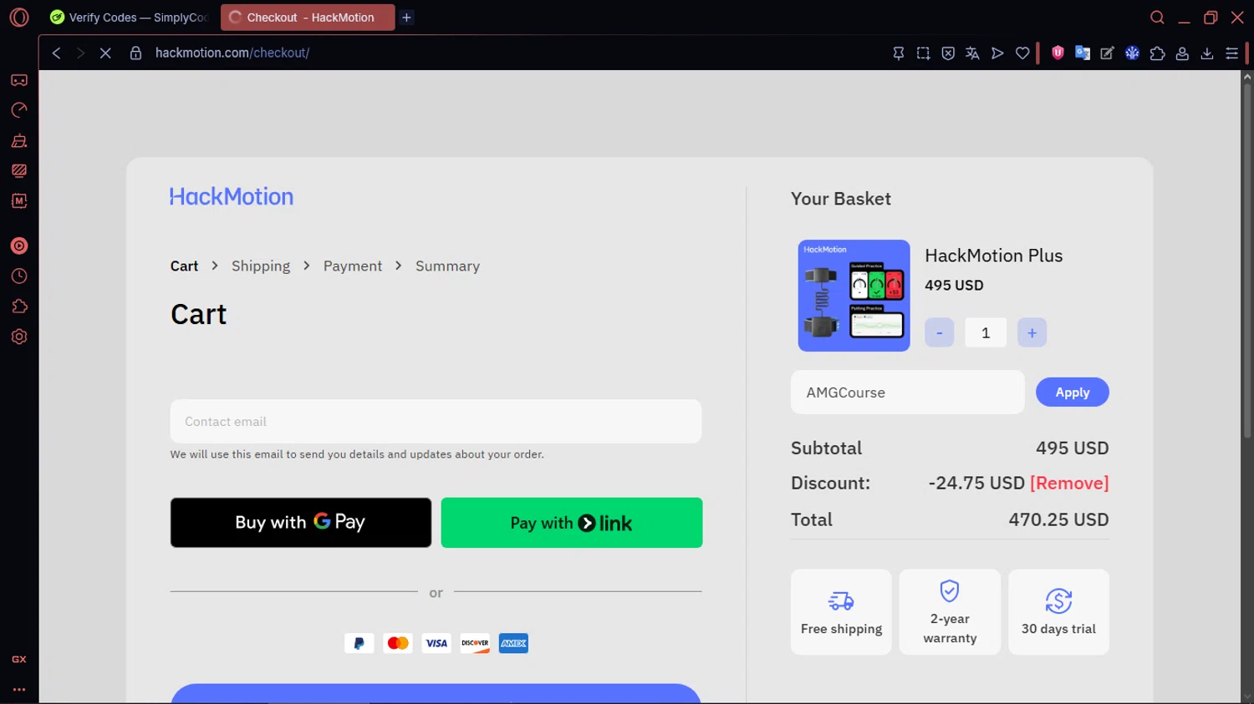The width and height of the screenshot is (1254, 704).
Task: Click the address bar URL
Action: pyautogui.click(x=232, y=53)
